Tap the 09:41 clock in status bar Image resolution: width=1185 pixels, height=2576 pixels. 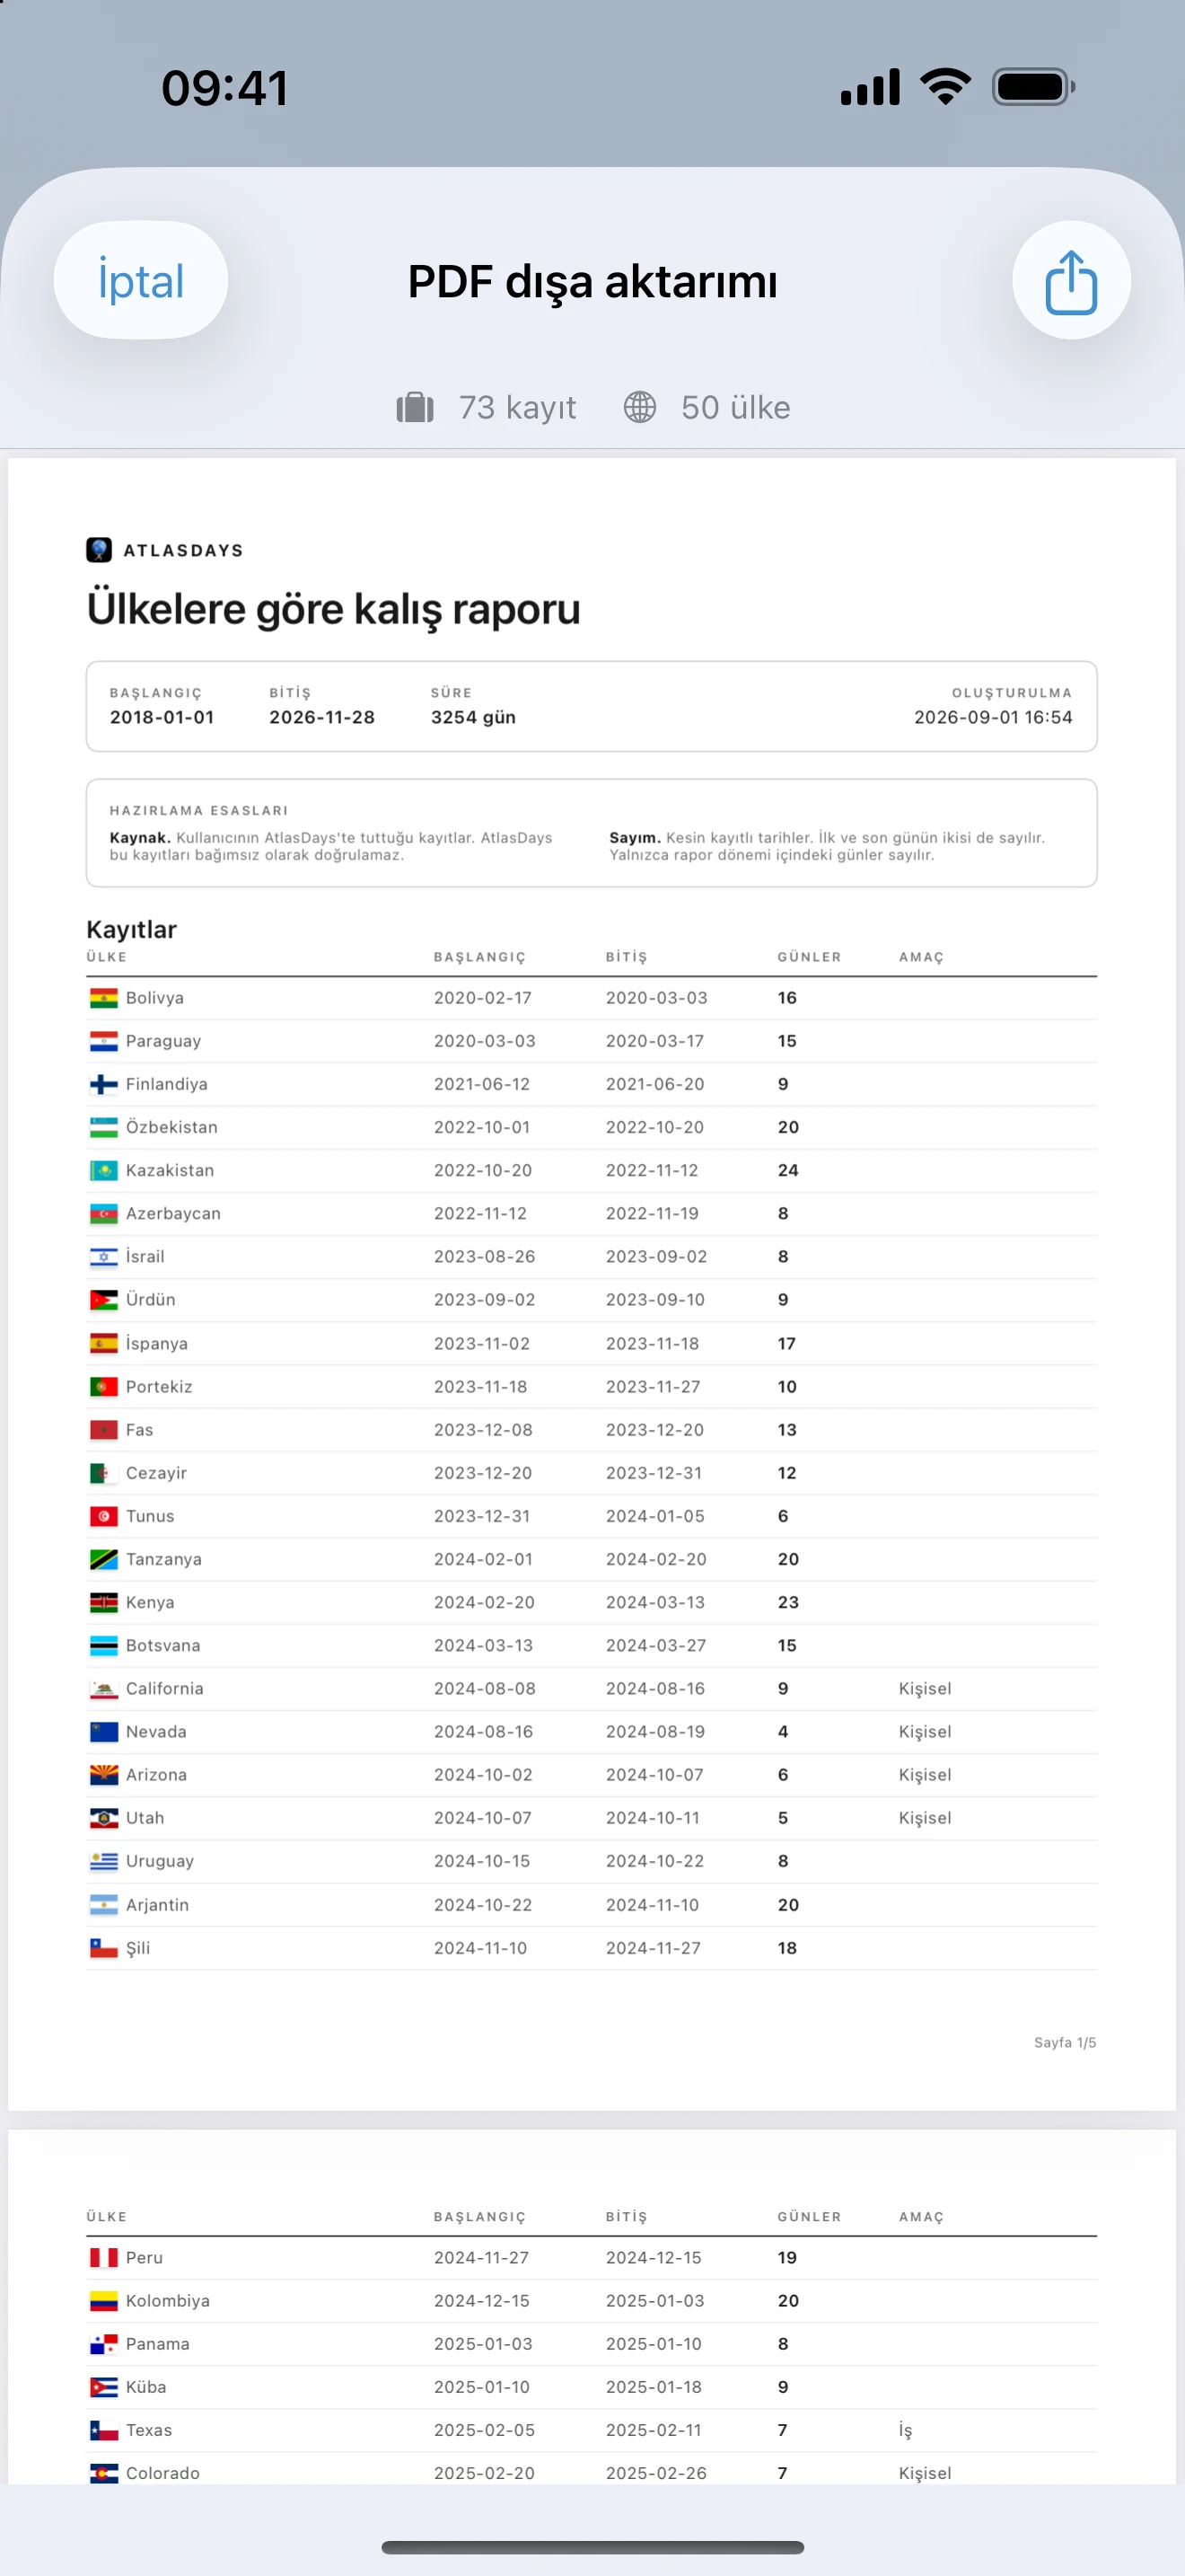click(224, 88)
